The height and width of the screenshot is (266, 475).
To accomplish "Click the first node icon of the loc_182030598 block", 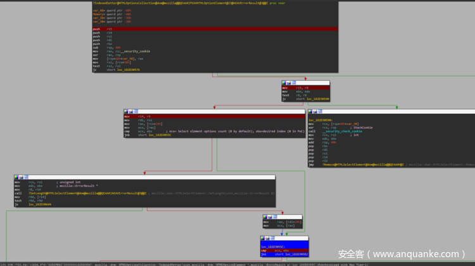I will 311,112.
